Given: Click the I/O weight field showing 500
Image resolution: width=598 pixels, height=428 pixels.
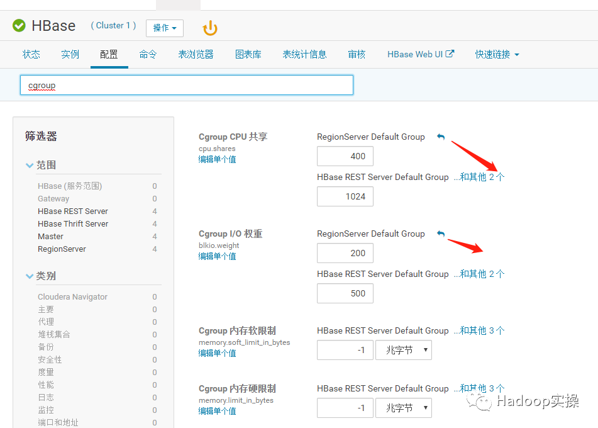Looking at the screenshot, I should (x=345, y=293).
